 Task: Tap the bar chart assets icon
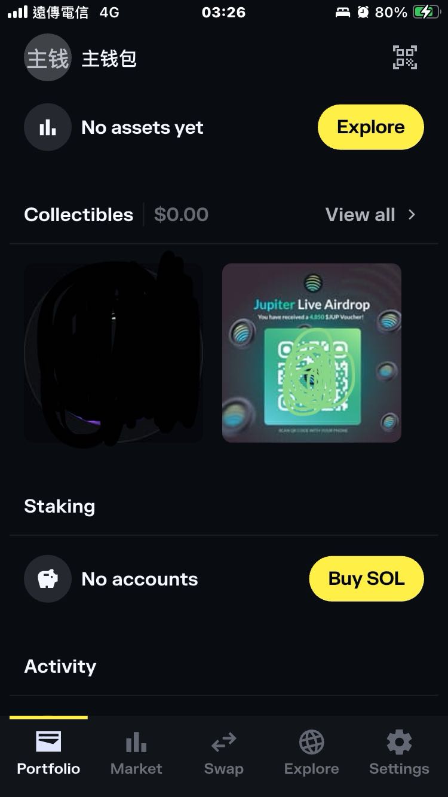coord(47,127)
